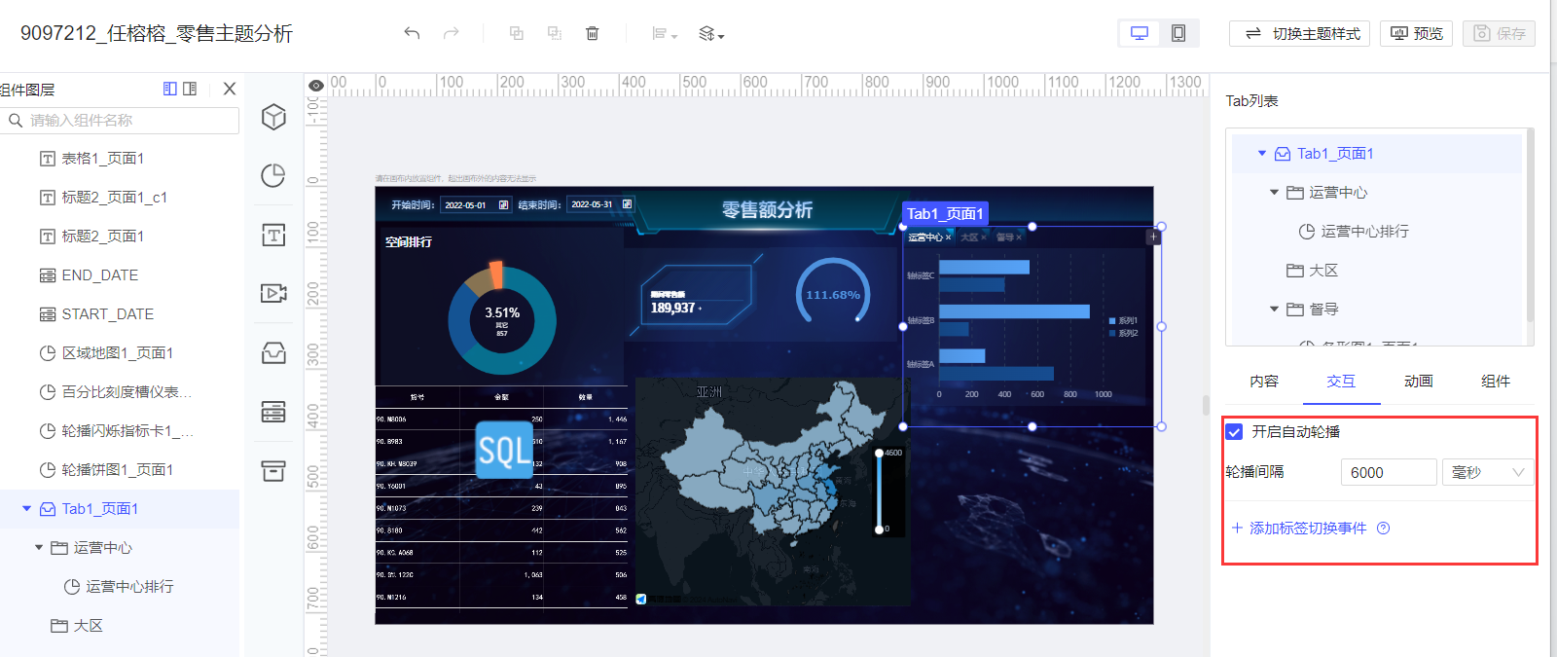Collapse Tab1_页面1 in layer tree

click(27, 509)
